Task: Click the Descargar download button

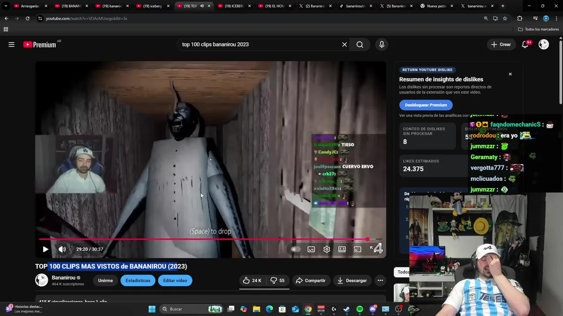Action: (352, 280)
